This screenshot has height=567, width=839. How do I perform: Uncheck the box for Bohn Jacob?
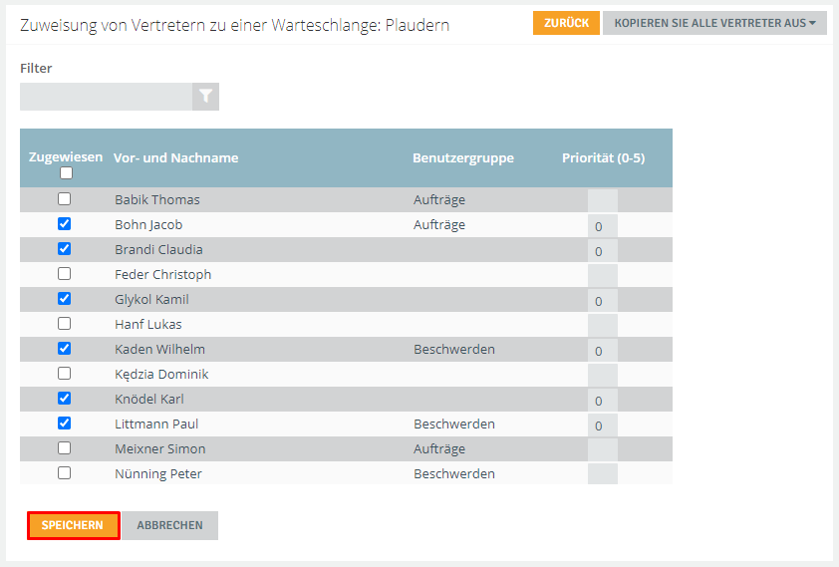[64, 223]
